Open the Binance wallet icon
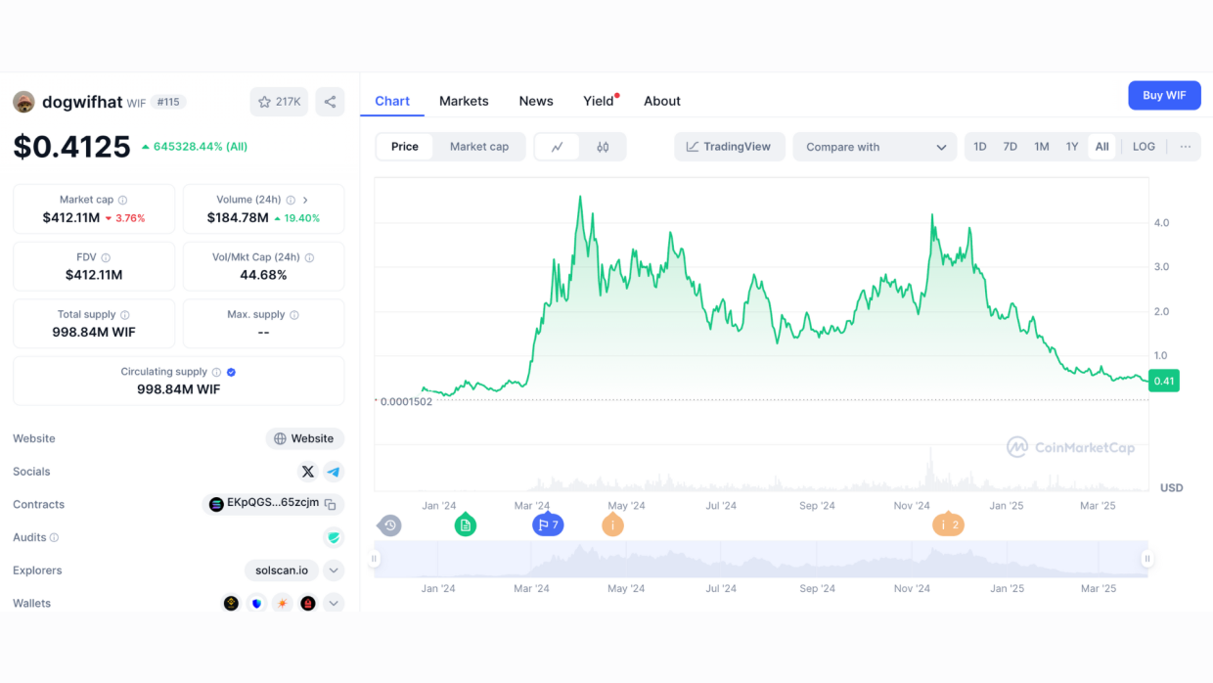The width and height of the screenshot is (1213, 683). (x=231, y=604)
